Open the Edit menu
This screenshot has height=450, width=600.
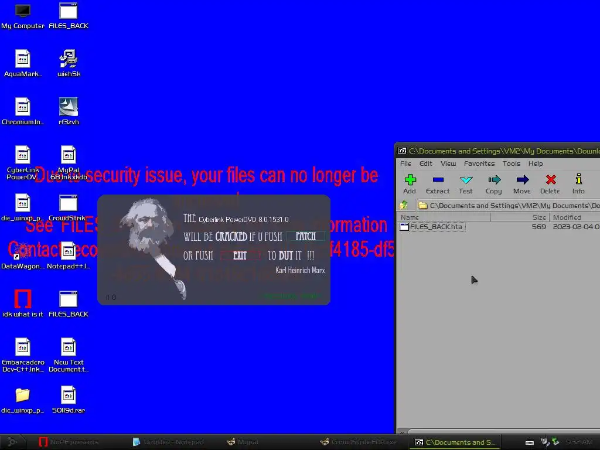(x=425, y=163)
